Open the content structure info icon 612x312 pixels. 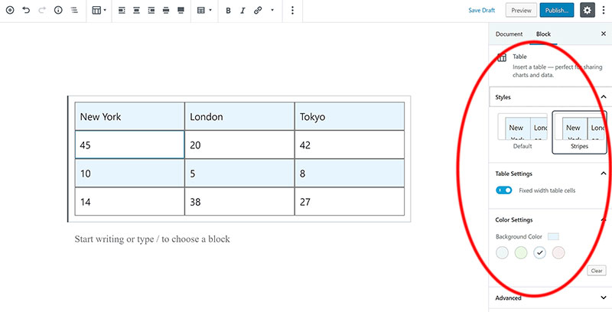(x=58, y=11)
